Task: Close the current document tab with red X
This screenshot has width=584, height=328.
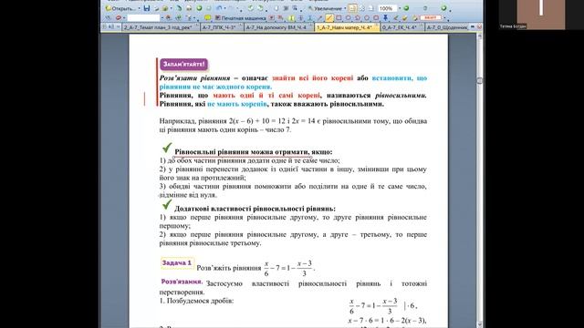Action: coord(479,26)
